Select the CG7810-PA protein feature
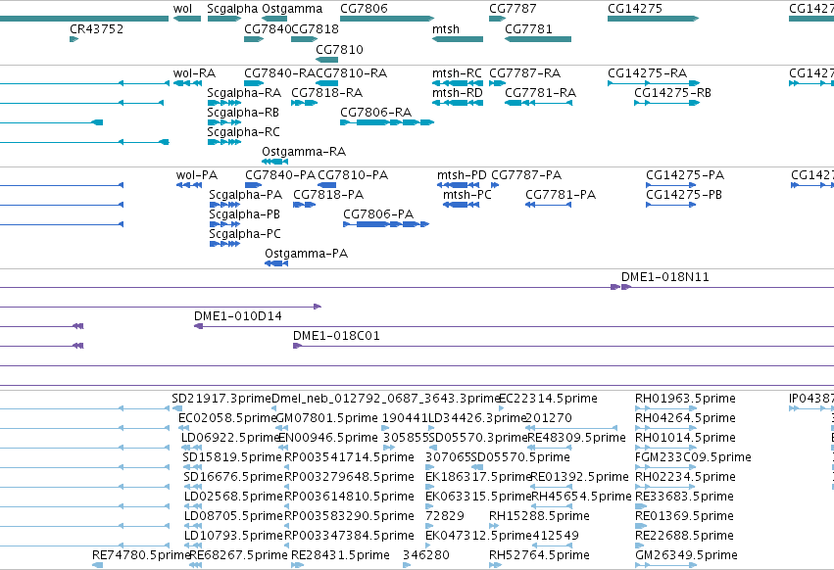The image size is (834, 570). tap(327, 185)
